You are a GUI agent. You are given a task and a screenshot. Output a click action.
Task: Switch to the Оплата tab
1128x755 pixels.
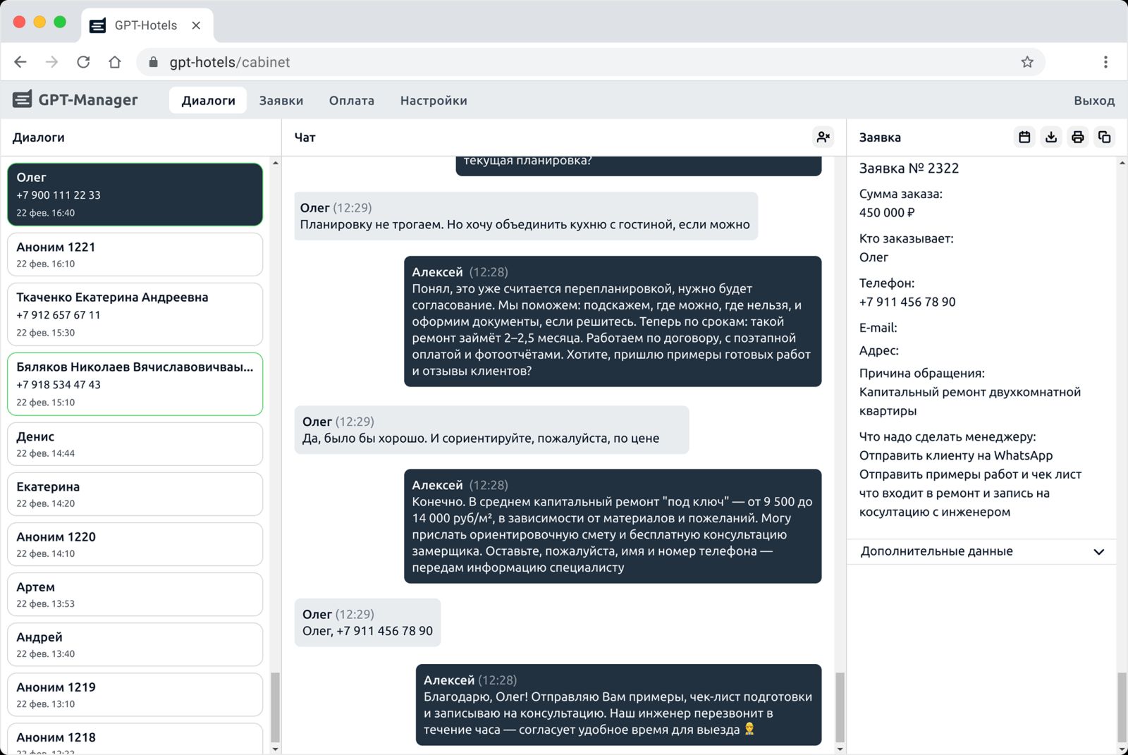(x=351, y=101)
